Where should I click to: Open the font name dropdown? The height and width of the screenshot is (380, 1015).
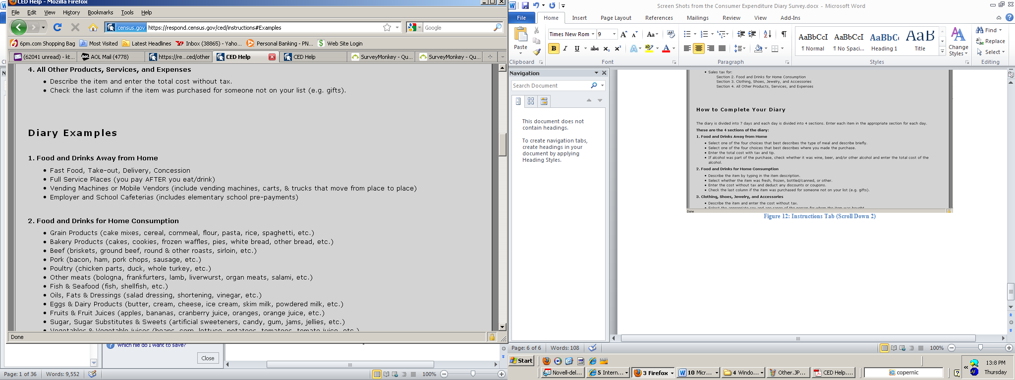[593, 34]
